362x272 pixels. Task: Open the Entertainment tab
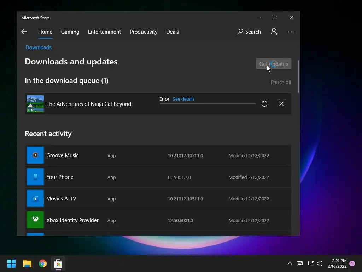(104, 32)
